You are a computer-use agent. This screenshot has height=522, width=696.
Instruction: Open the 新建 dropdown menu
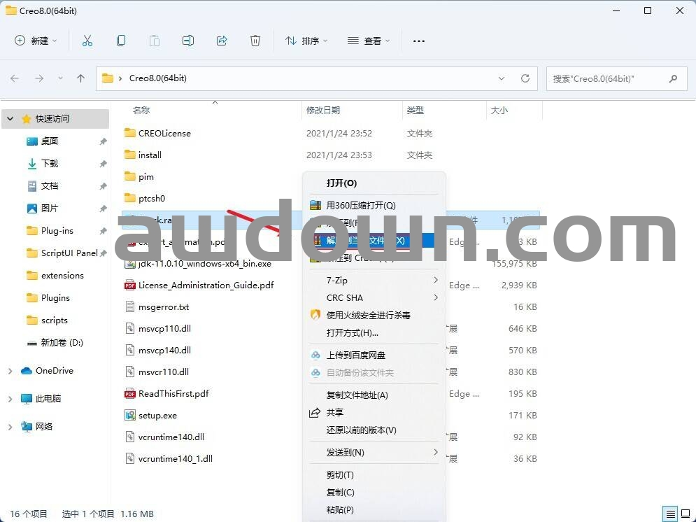(x=36, y=41)
